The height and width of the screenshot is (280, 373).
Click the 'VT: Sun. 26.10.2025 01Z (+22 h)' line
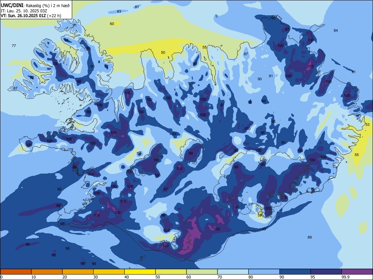pyautogui.click(x=31, y=16)
